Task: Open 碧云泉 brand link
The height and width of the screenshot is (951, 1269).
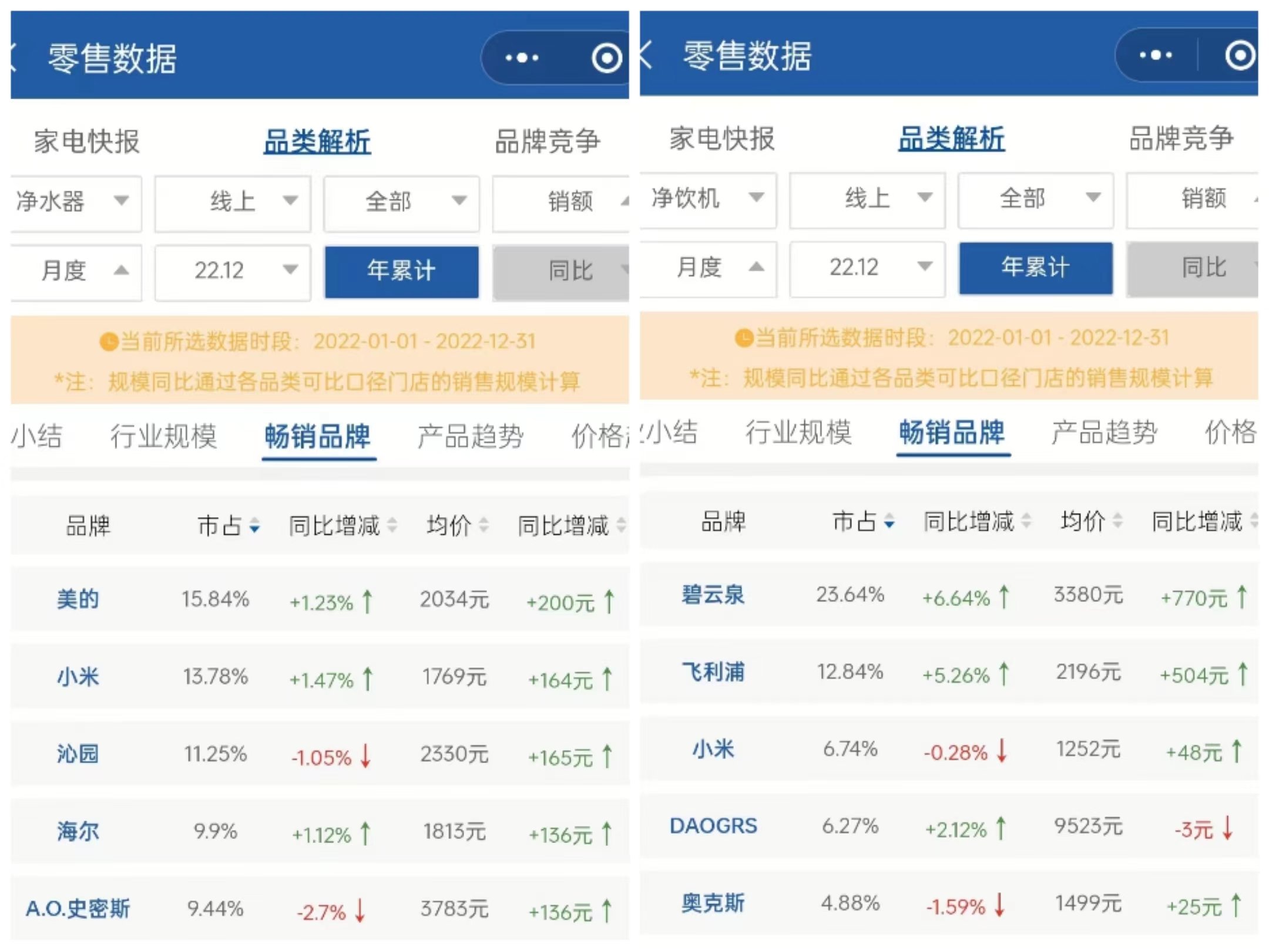Action: [x=713, y=595]
